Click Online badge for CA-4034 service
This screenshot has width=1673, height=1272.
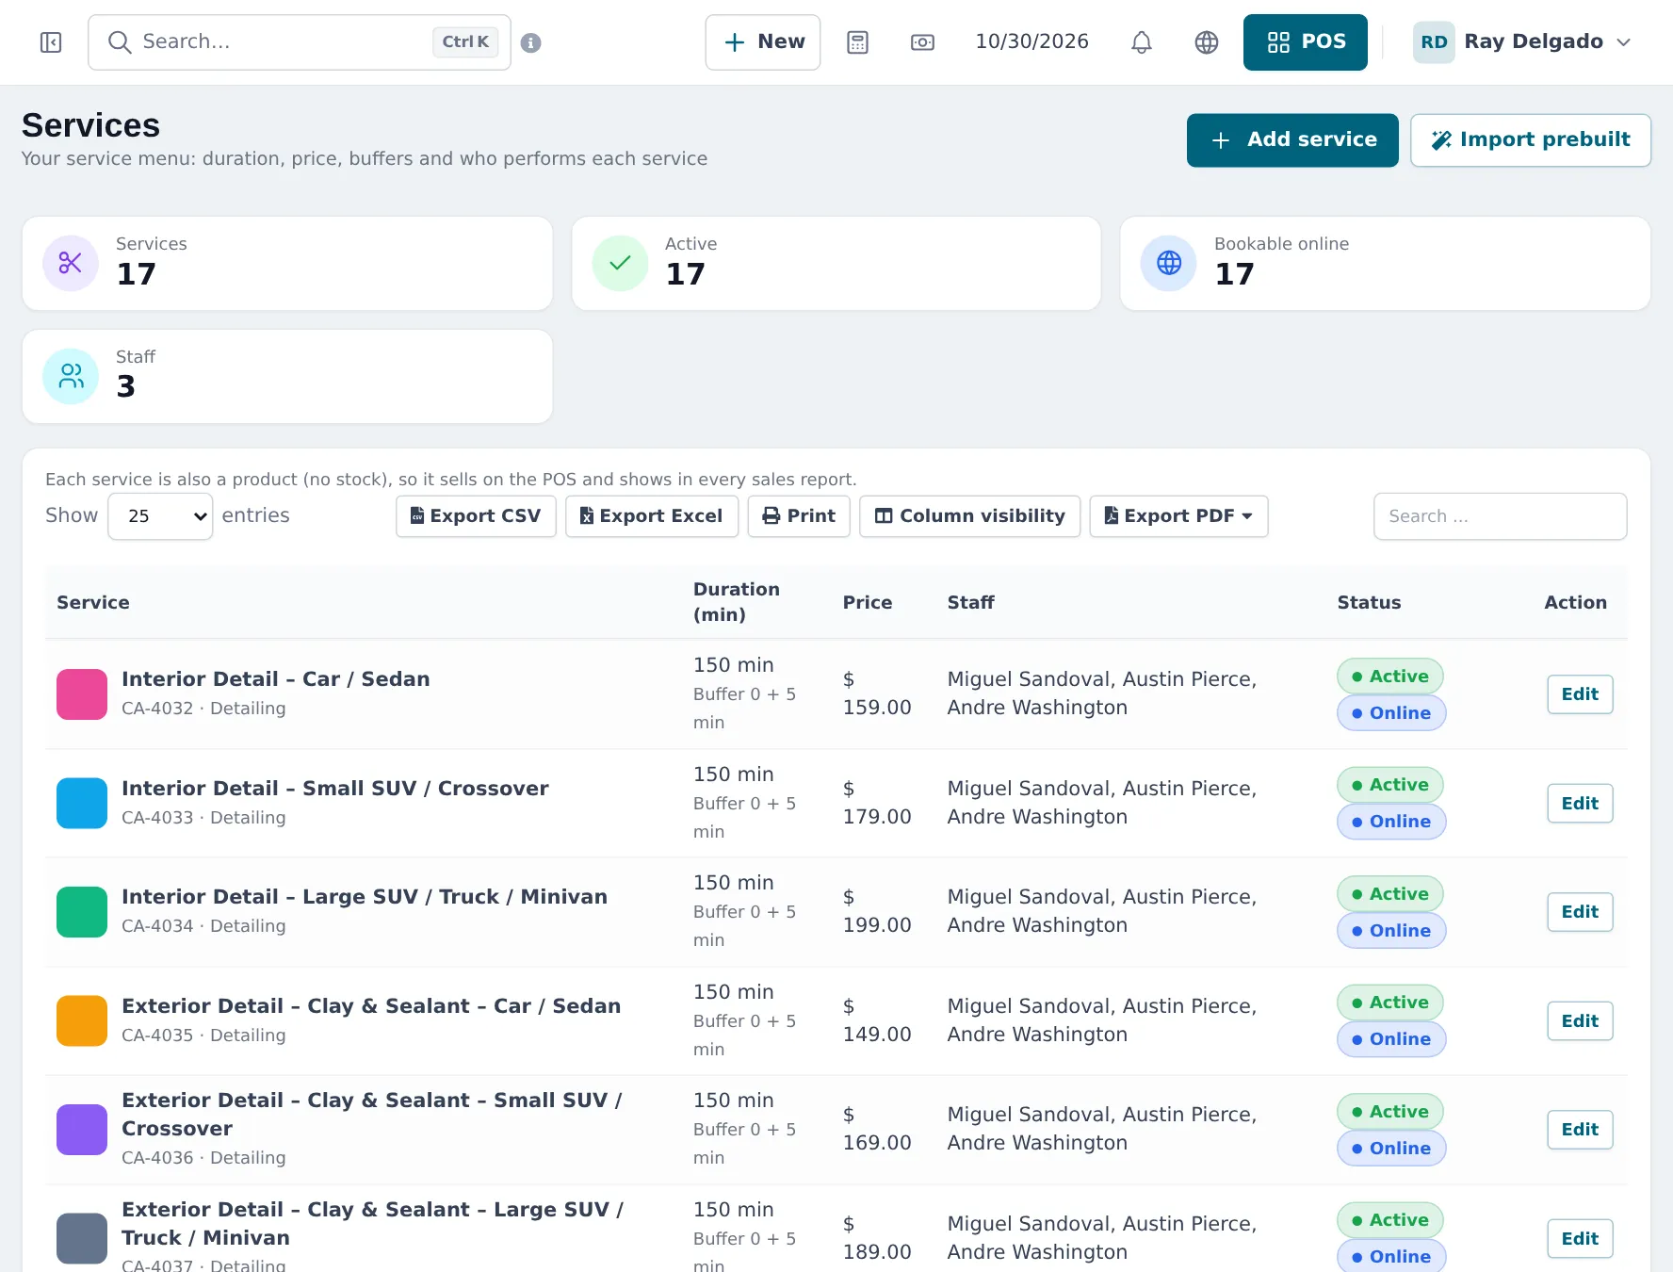(x=1391, y=931)
